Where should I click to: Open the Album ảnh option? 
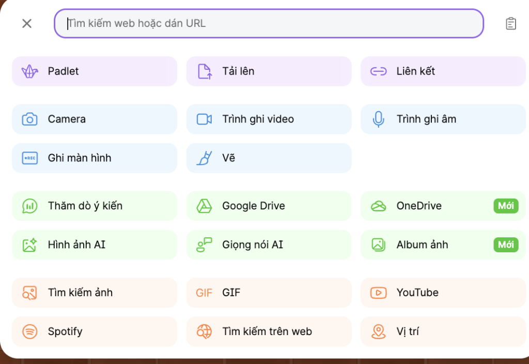point(443,245)
